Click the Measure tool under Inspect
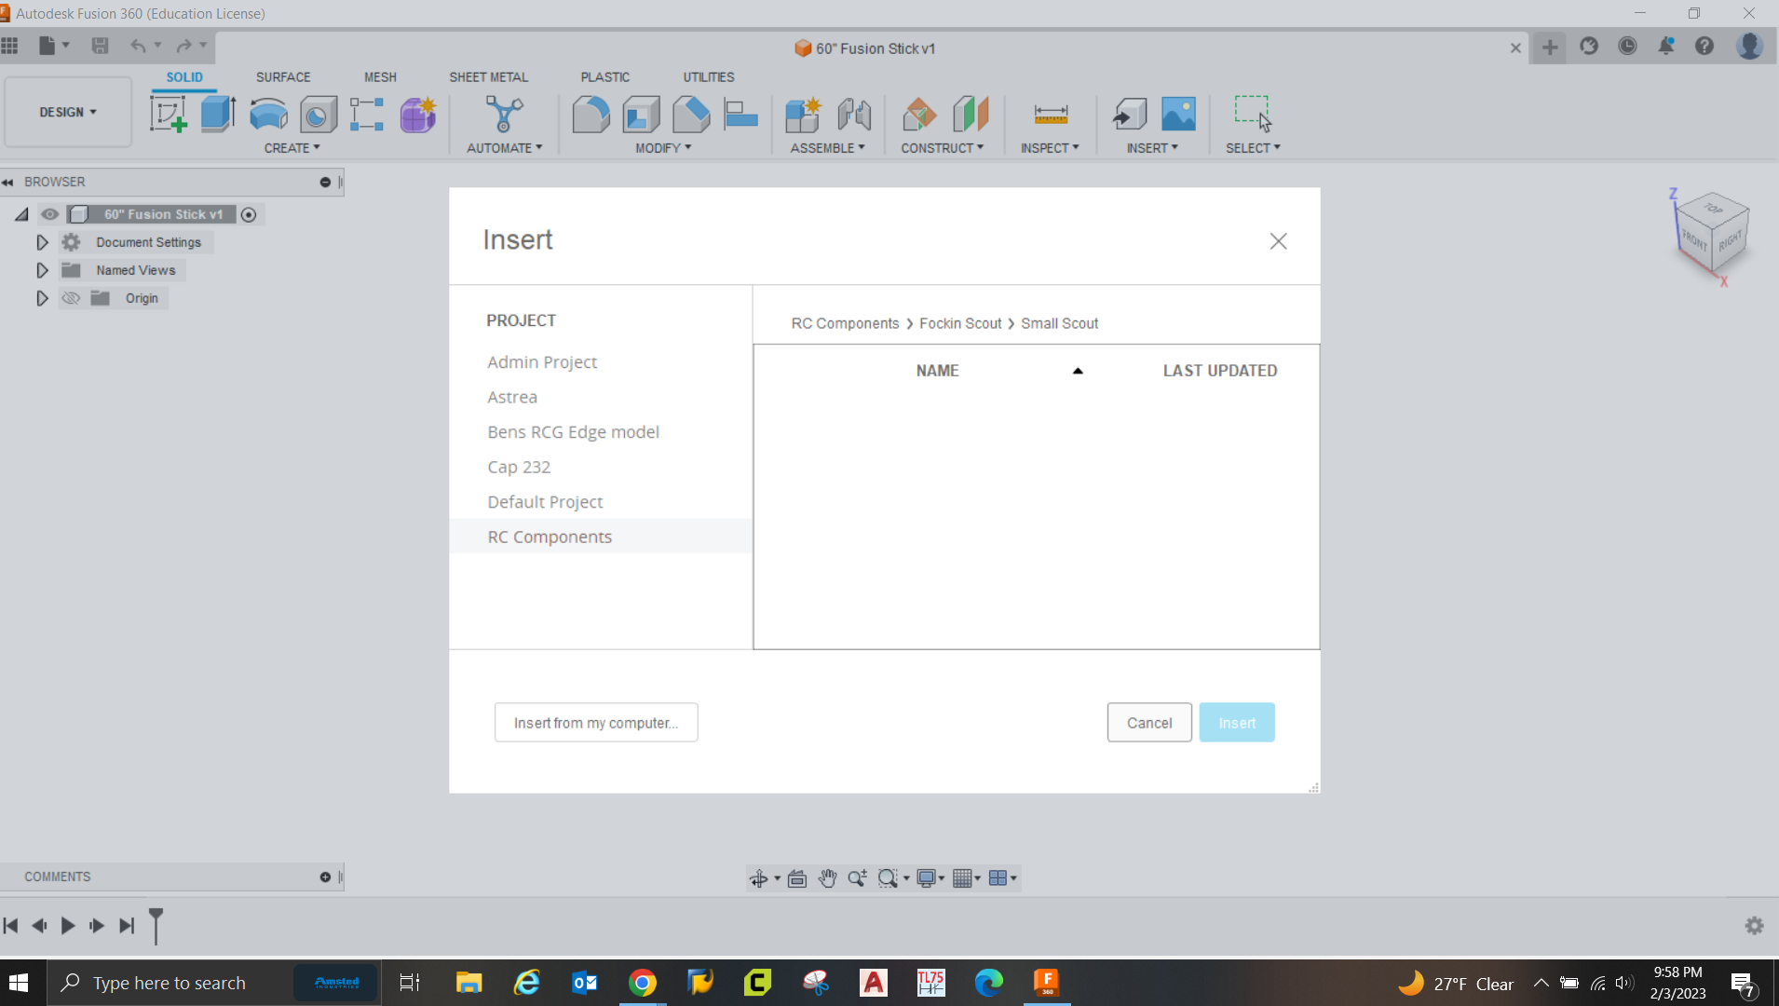The width and height of the screenshot is (1779, 1006). click(x=1051, y=115)
